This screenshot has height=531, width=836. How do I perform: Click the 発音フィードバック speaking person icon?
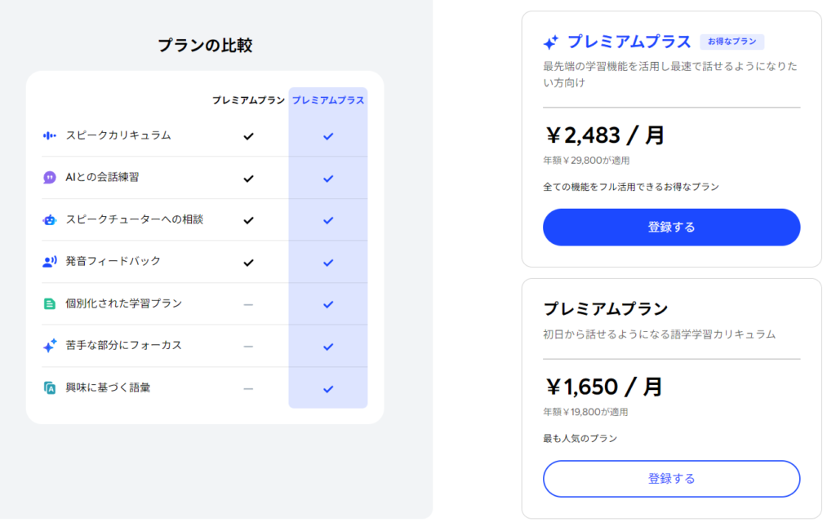(50, 262)
